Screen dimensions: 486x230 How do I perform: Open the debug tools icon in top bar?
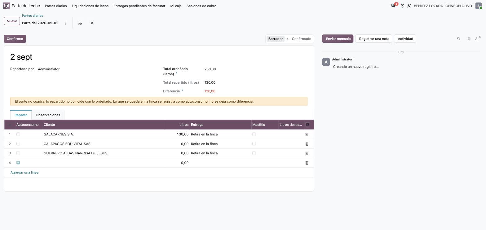pos(409,6)
